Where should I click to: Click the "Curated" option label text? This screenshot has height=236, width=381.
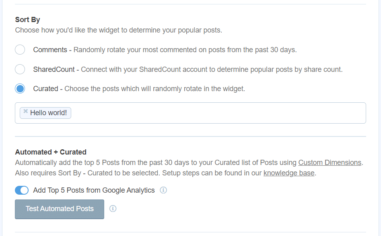46,88
